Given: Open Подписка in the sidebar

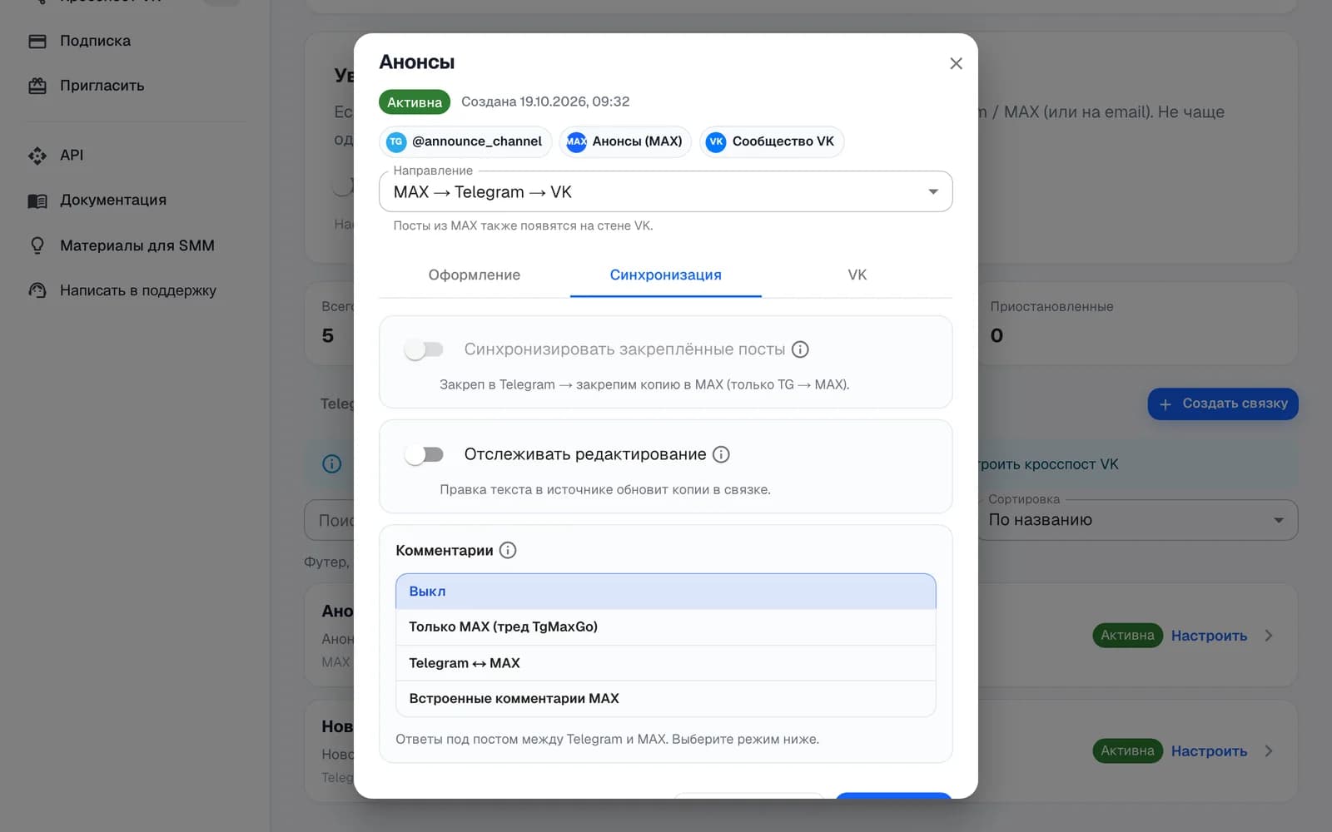Looking at the screenshot, I should point(95,41).
